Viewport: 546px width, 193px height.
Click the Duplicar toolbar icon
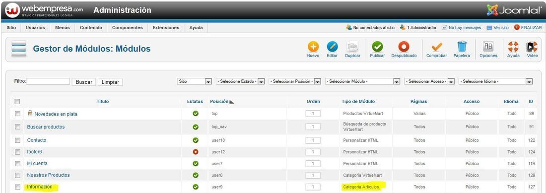coord(353,47)
